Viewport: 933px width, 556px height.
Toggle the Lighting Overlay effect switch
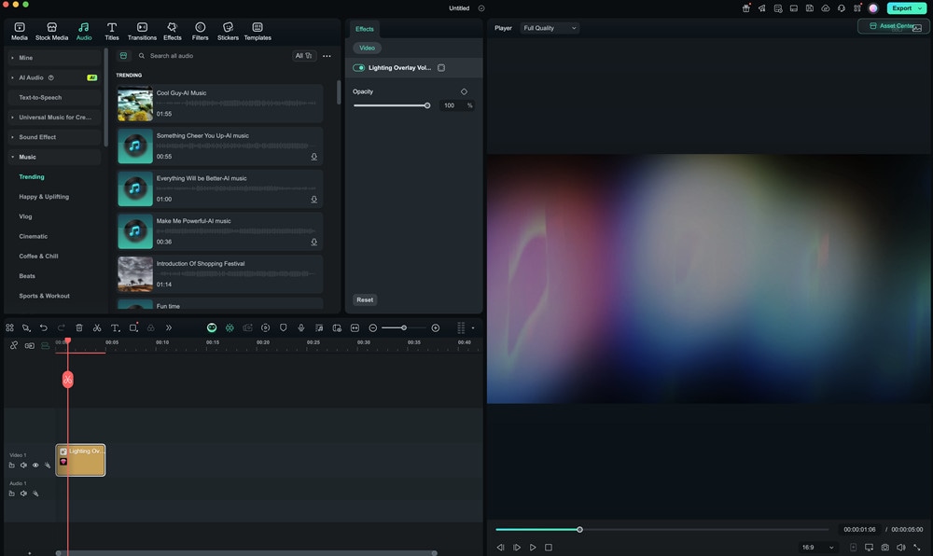pyautogui.click(x=359, y=68)
